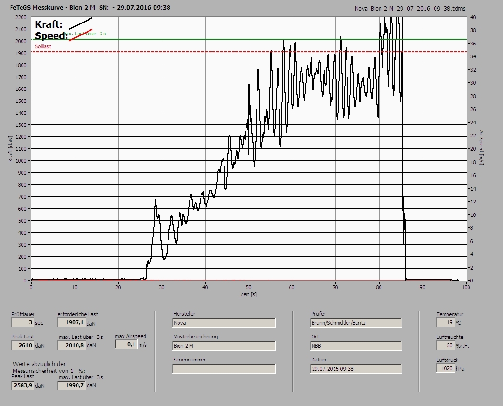Click the 1000 tick on Kraft axis
This screenshot has height=406, width=503.
[21, 161]
